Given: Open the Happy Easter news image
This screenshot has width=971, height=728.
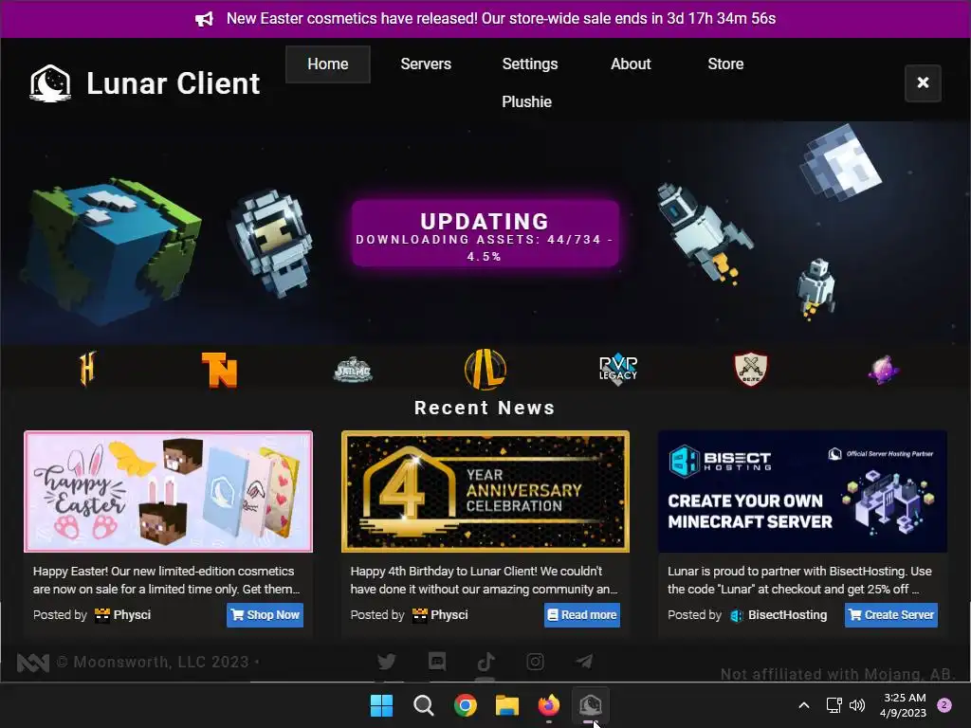Looking at the screenshot, I should click(169, 492).
